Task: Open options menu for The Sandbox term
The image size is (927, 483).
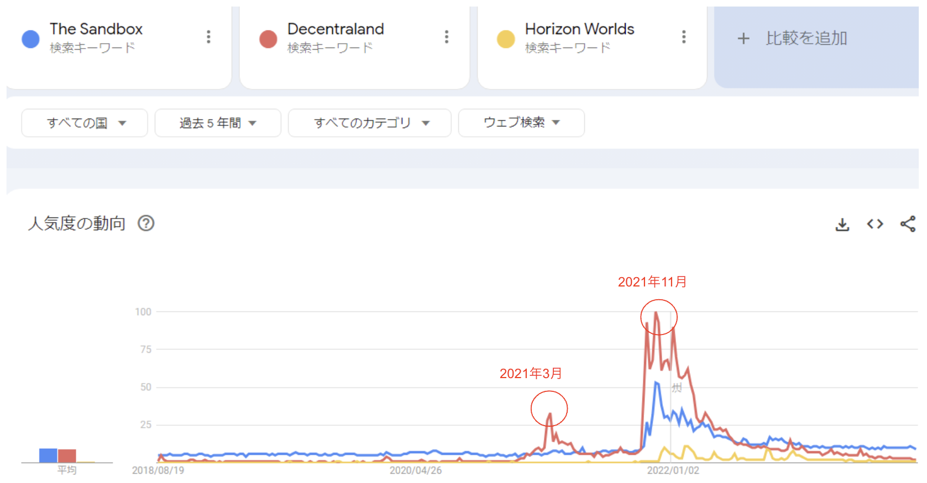Action: coord(208,37)
